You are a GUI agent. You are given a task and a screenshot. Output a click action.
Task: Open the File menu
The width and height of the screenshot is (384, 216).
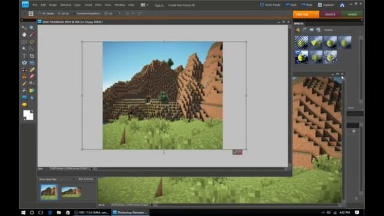(x=35, y=5)
